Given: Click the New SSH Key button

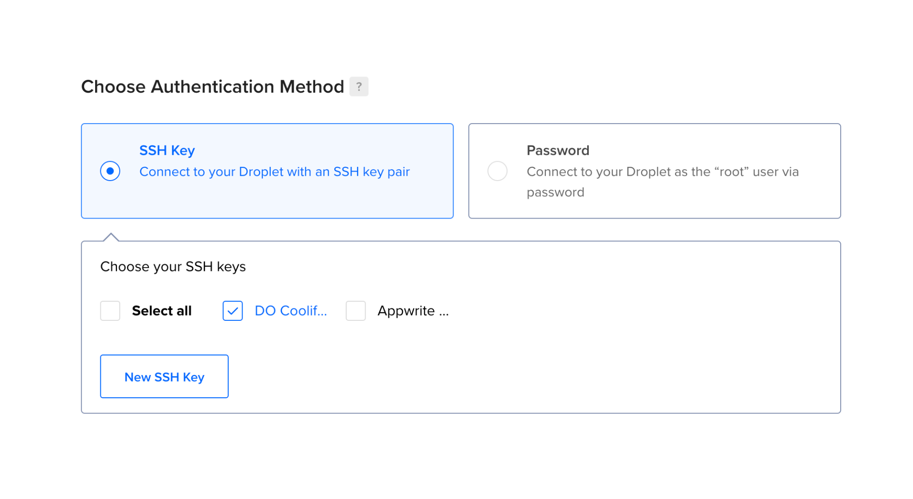Looking at the screenshot, I should [164, 376].
